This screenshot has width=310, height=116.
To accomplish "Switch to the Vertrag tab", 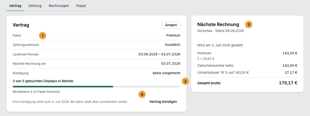I will pos(15,6).
